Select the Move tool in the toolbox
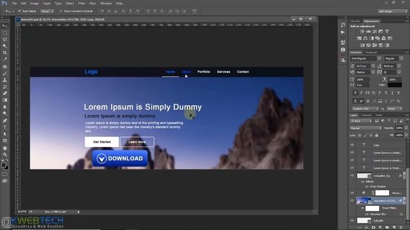The image size is (410, 230). point(4,26)
